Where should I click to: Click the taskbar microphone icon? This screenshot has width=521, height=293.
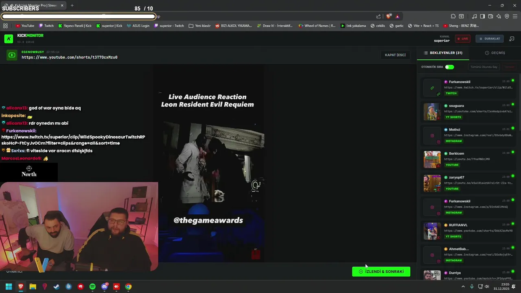[x=472, y=286]
